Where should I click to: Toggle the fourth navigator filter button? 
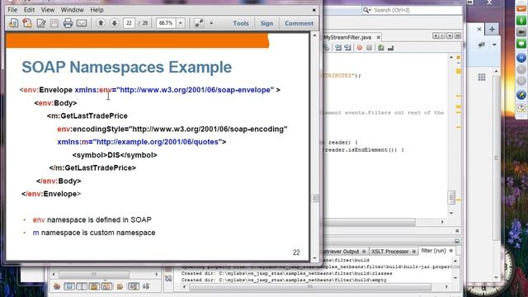click(x=106, y=286)
